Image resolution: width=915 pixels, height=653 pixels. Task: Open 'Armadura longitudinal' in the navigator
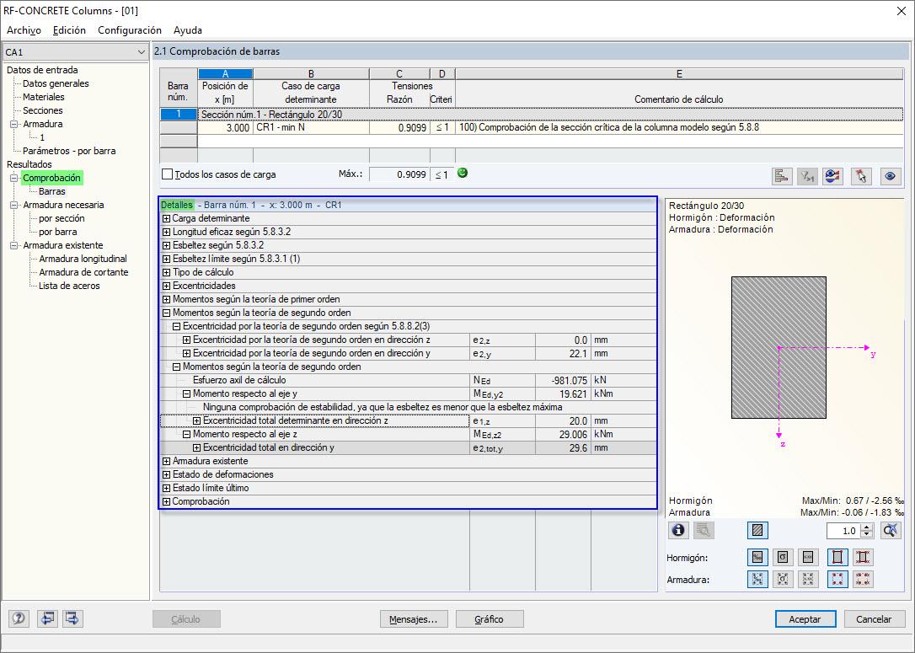coord(83,259)
